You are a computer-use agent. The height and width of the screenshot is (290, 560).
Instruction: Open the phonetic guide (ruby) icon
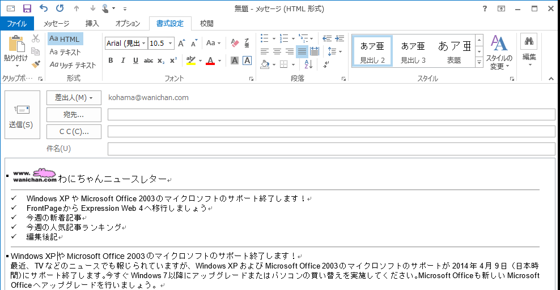pos(247,43)
